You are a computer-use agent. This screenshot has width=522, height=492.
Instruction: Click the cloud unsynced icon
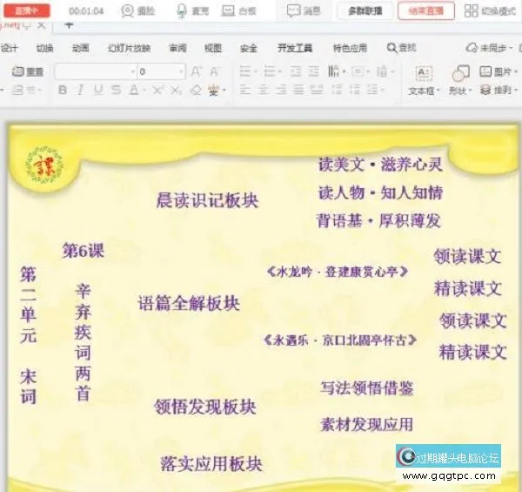(x=472, y=48)
